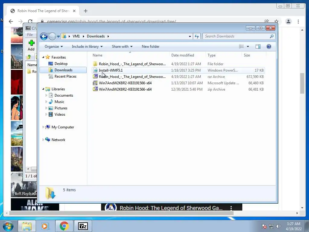Click the magnifier icon in Search Downloads
Screen dimensions: 309x232
click(272, 36)
